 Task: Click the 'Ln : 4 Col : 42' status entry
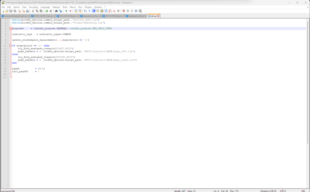[221, 191]
